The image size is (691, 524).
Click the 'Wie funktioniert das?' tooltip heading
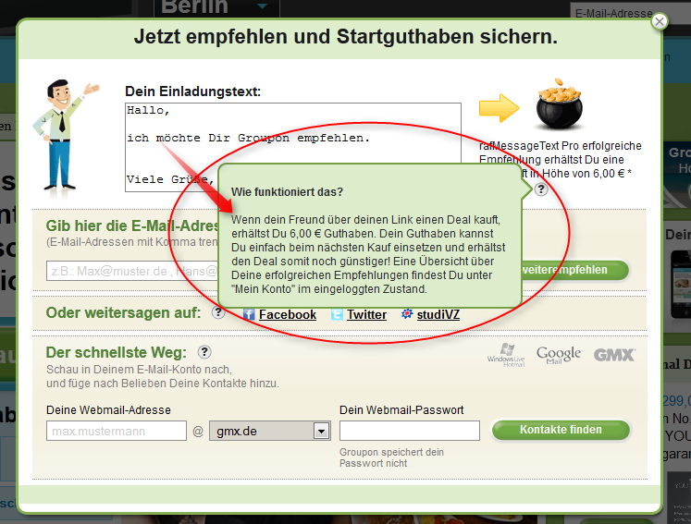click(287, 192)
